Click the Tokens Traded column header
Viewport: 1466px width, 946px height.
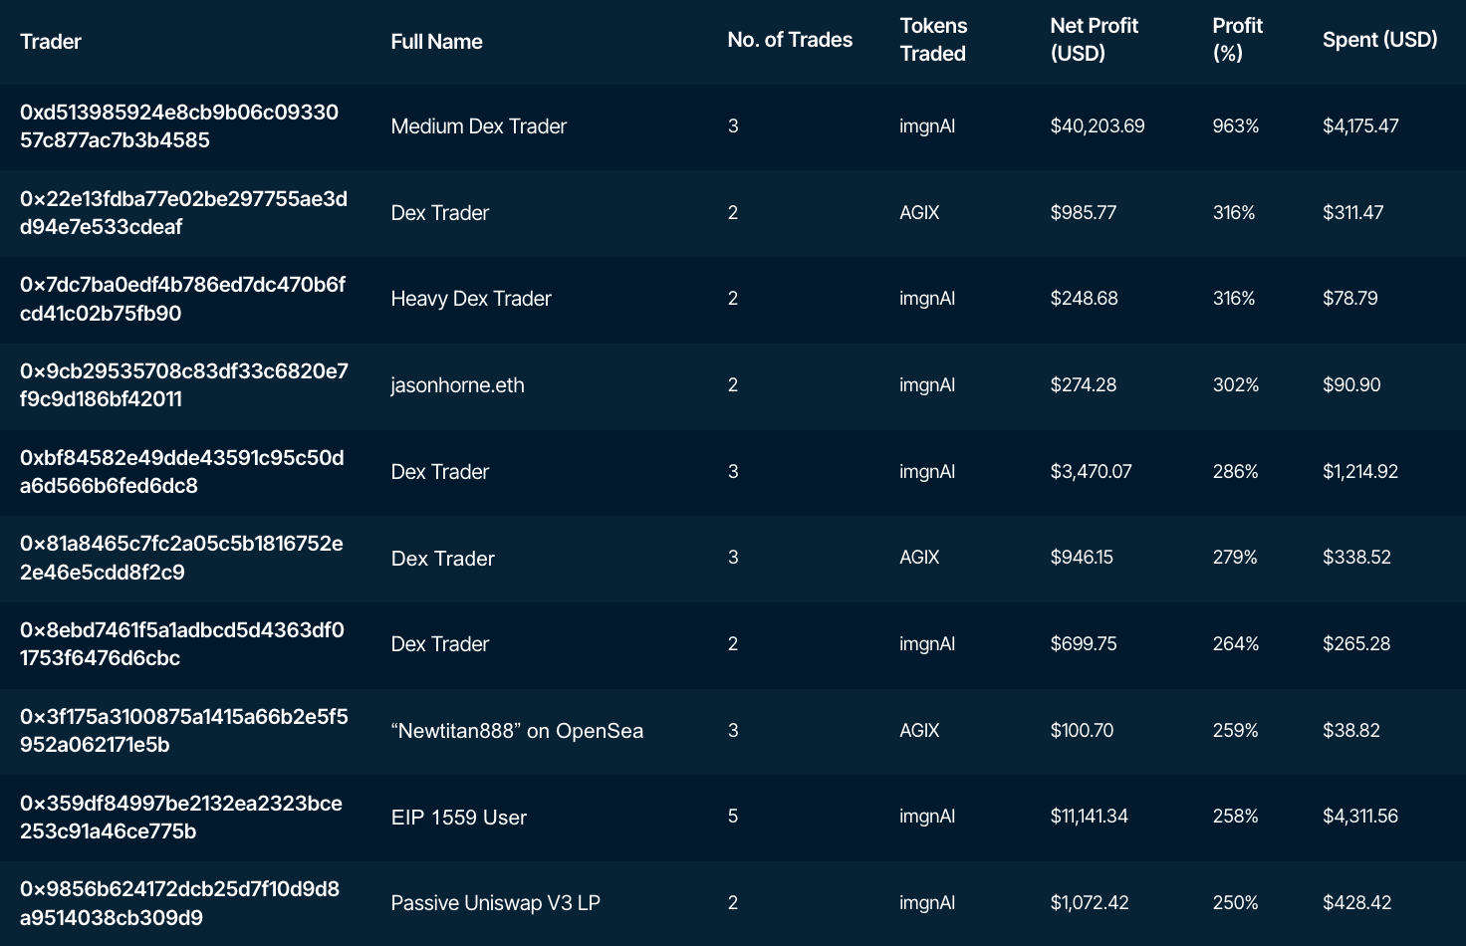coord(933,40)
